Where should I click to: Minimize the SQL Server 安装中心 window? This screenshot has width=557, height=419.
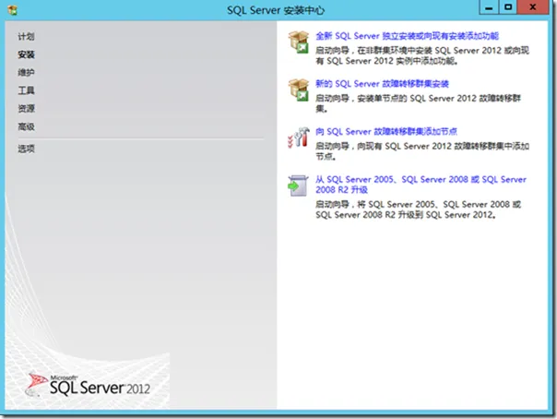point(489,7)
